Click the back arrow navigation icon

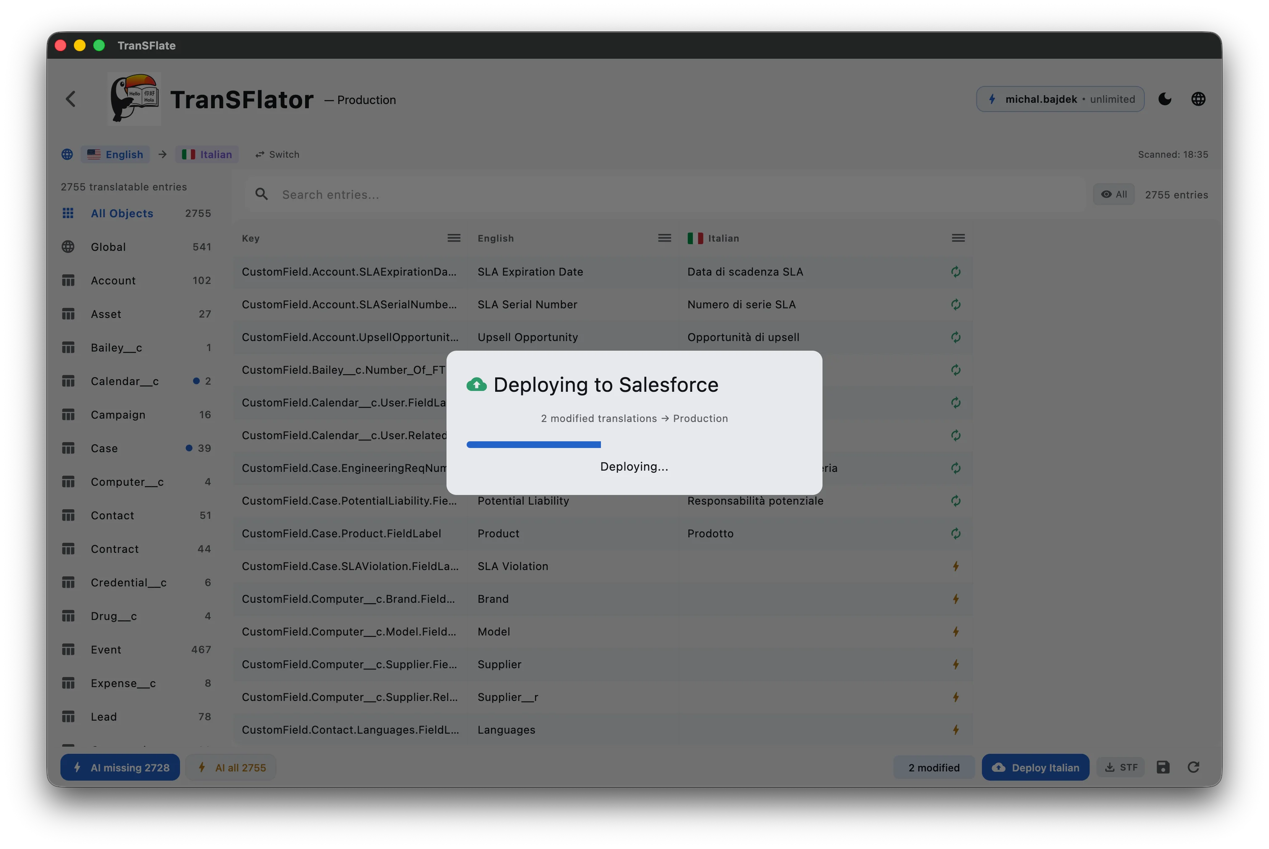(71, 99)
